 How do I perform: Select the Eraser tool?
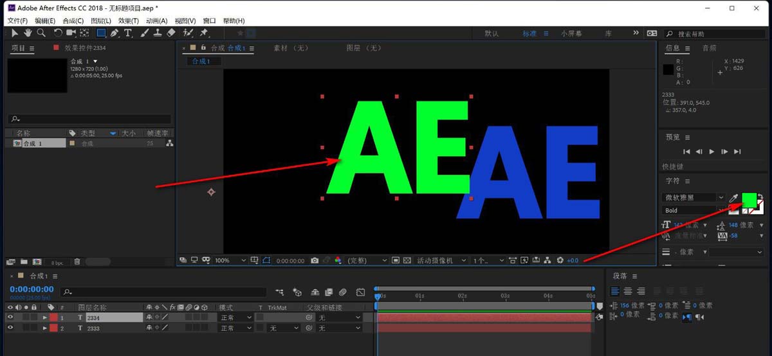pos(171,33)
